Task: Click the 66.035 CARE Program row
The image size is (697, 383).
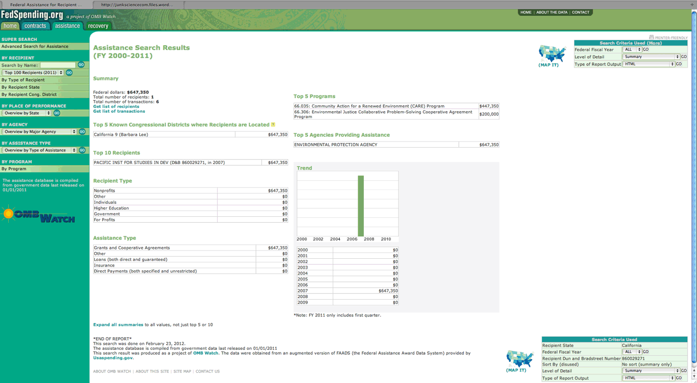Action: click(396, 106)
